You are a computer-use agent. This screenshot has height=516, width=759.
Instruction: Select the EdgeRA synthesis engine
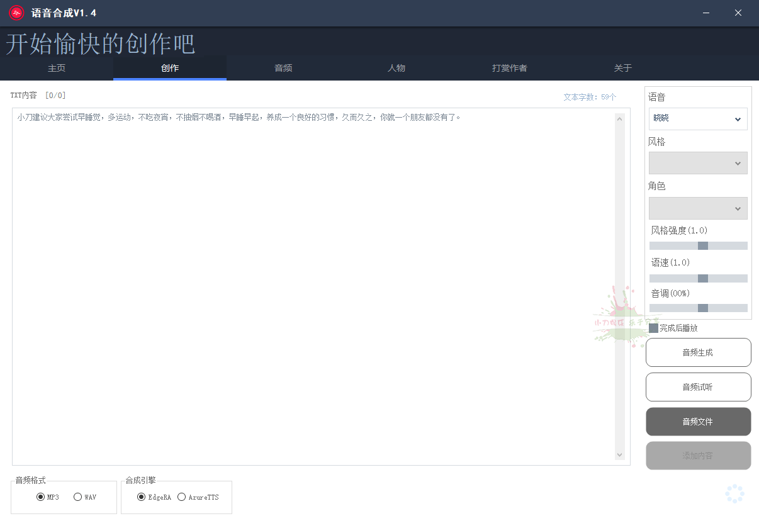(x=142, y=497)
